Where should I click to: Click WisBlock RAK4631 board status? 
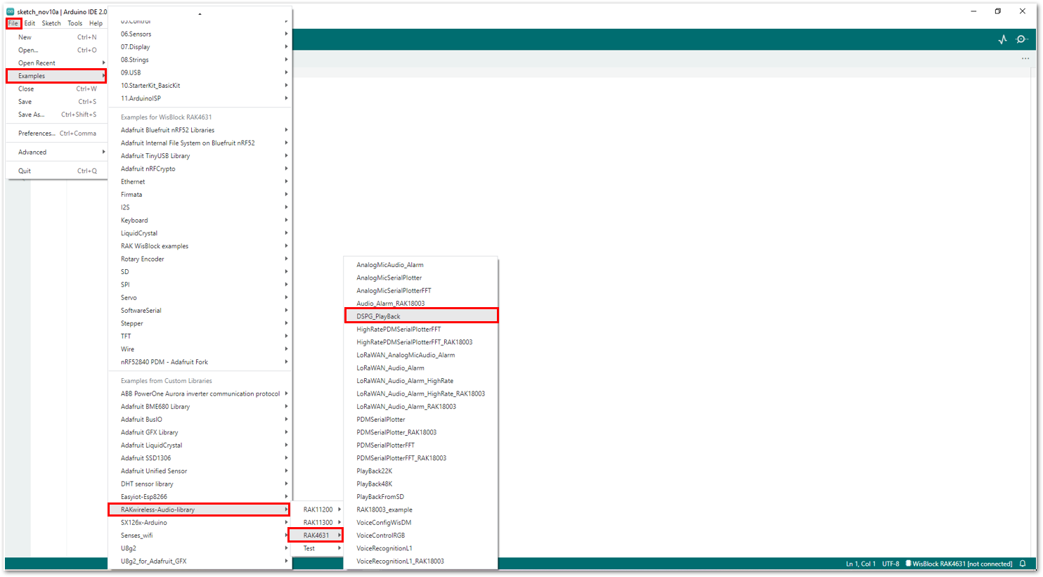click(959, 564)
